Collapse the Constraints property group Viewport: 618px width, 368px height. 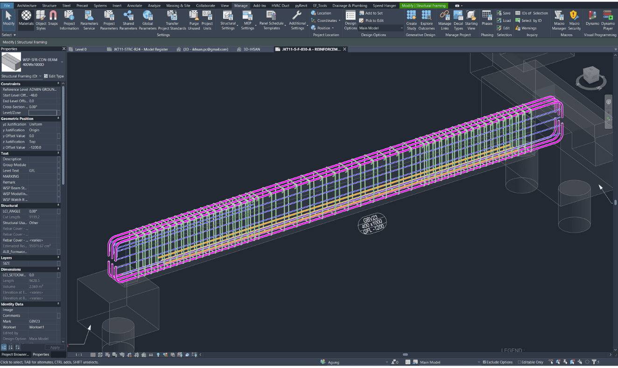pyautogui.click(x=58, y=84)
